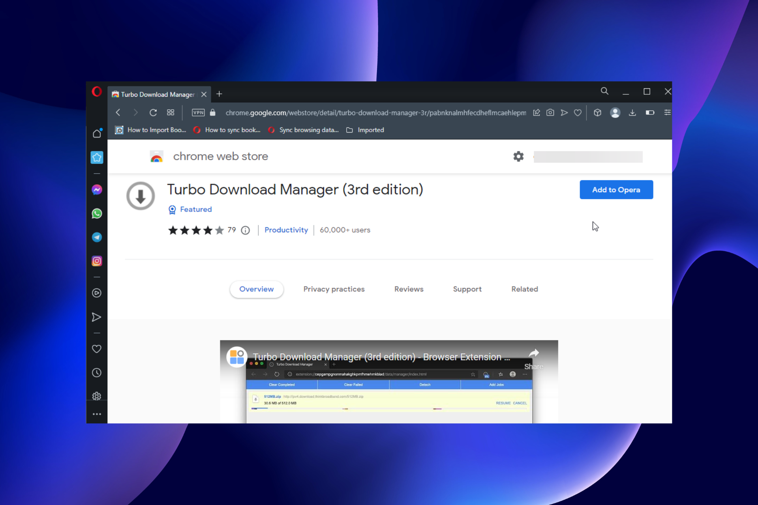Click the sidebar three-dots more button
Image resolution: width=758 pixels, height=505 pixels.
coord(97,414)
